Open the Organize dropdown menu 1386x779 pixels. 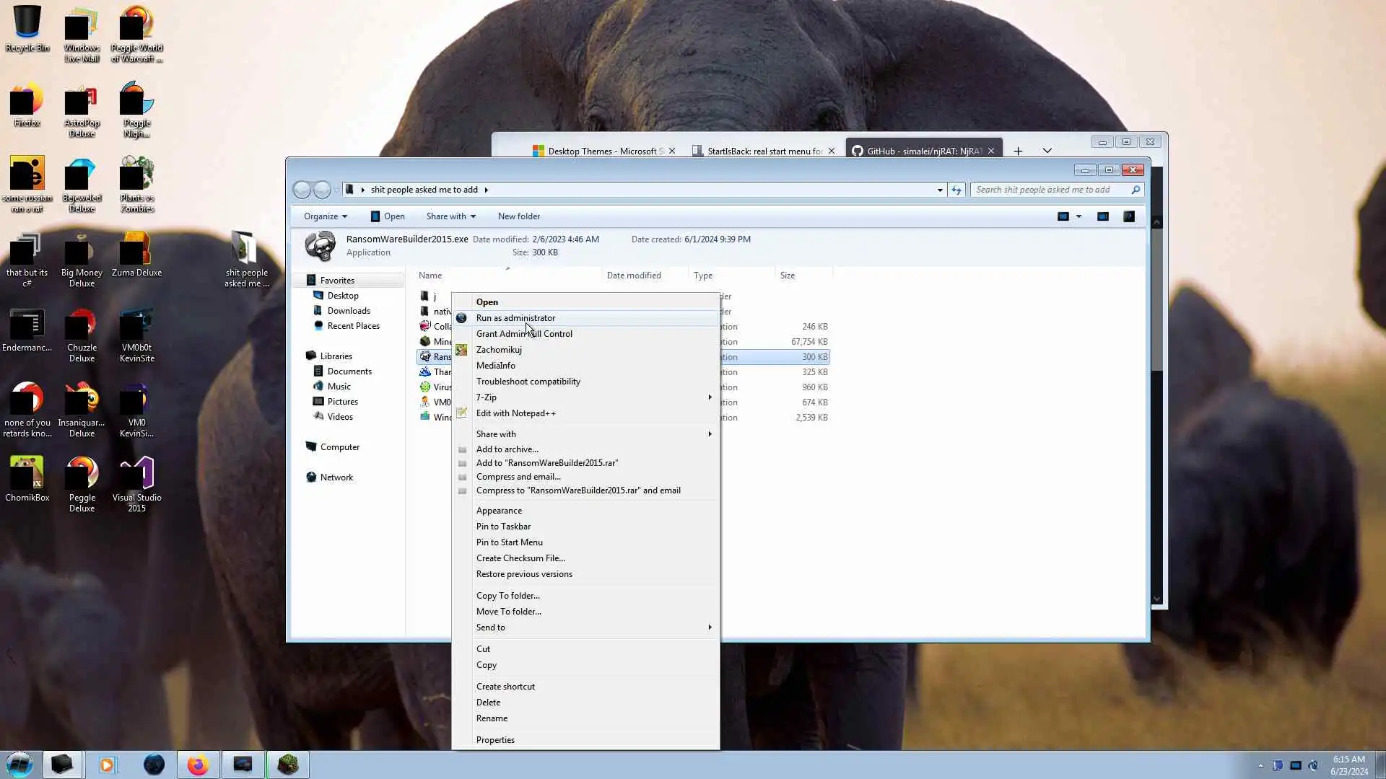325,216
